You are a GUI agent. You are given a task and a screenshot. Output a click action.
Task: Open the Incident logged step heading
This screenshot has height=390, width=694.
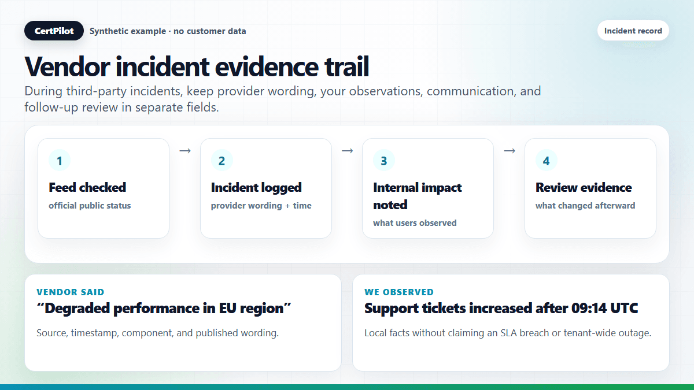coord(256,187)
